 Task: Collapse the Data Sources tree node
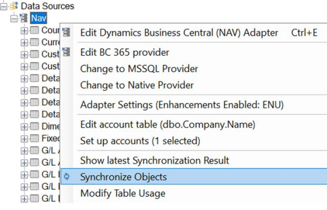tap(4, 7)
